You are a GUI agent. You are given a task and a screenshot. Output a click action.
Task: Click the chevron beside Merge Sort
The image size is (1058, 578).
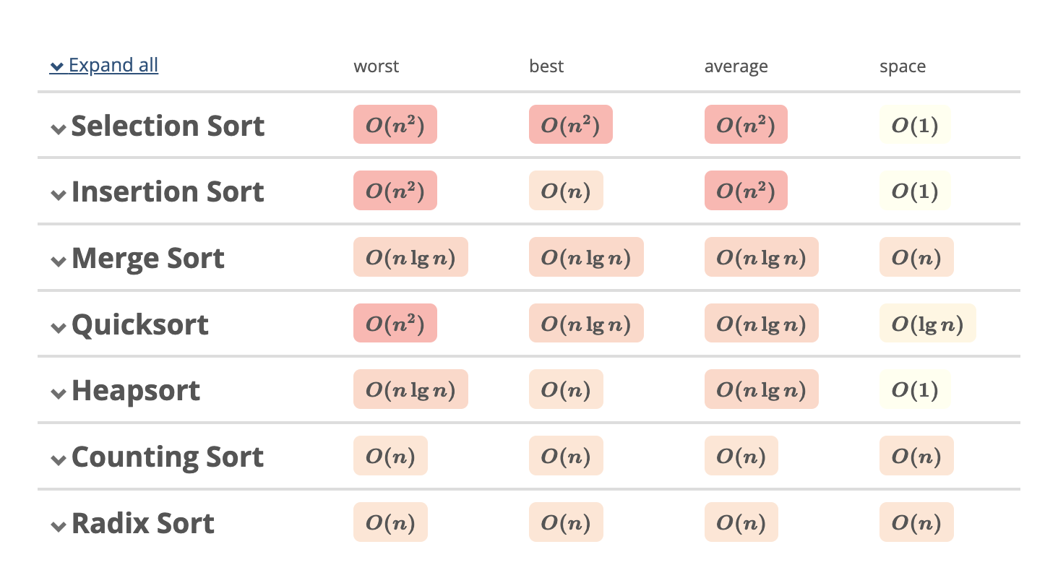point(59,262)
